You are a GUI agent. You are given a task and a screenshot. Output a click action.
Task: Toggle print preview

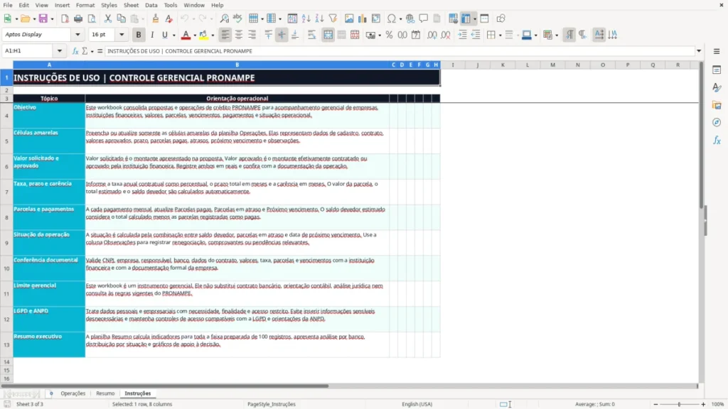point(92,18)
